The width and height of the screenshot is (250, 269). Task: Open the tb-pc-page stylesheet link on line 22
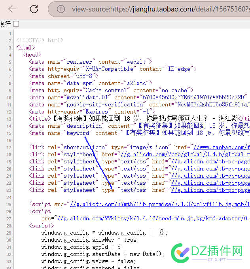[210, 183]
